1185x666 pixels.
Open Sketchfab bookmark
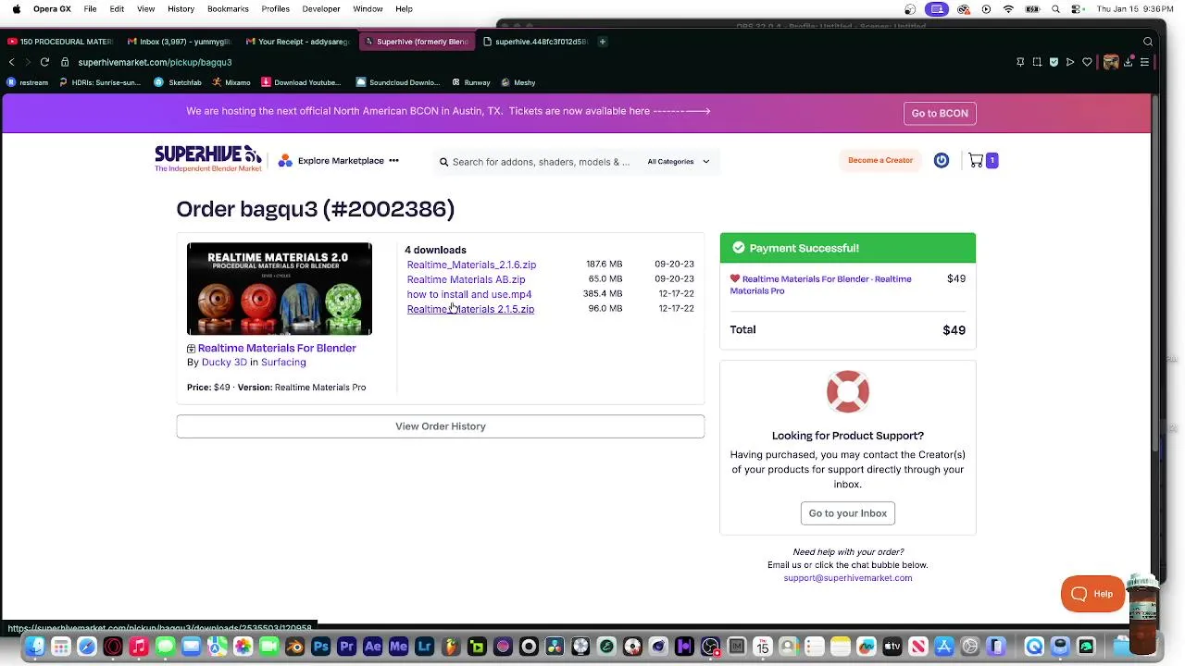[178, 82]
